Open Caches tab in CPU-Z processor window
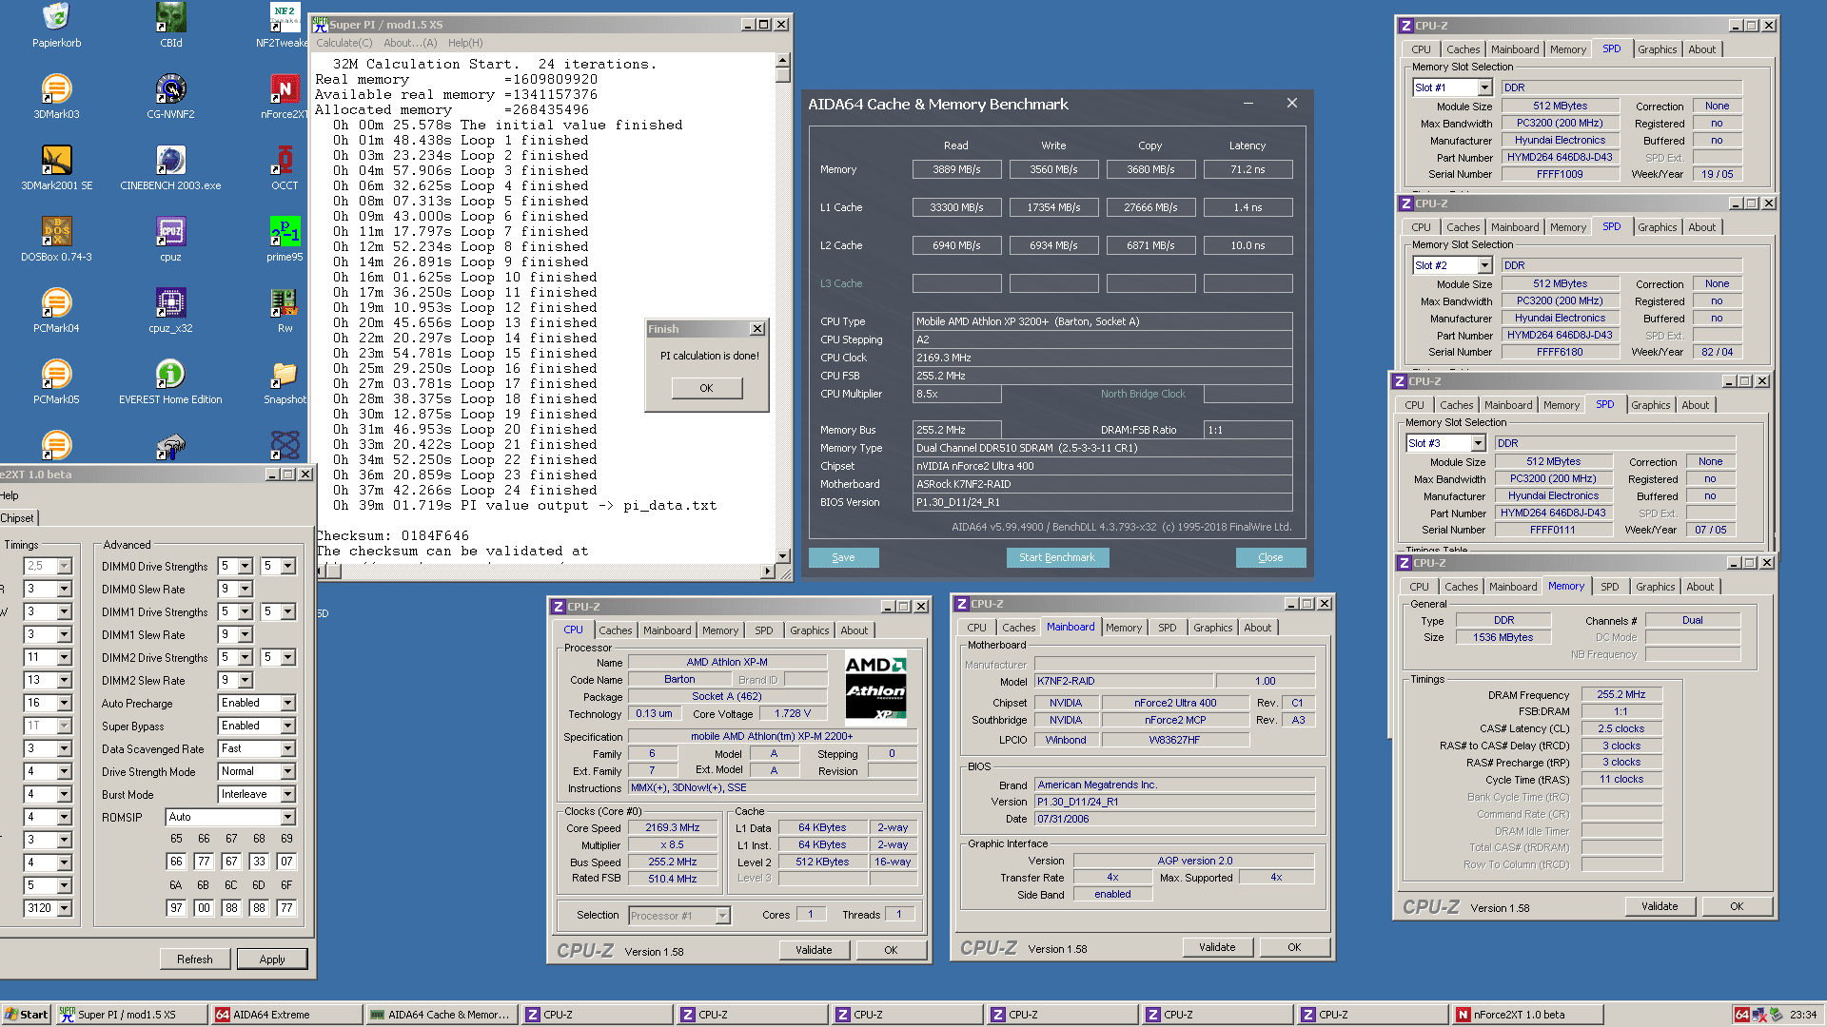Viewport: 1827px width, 1027px height. (615, 630)
